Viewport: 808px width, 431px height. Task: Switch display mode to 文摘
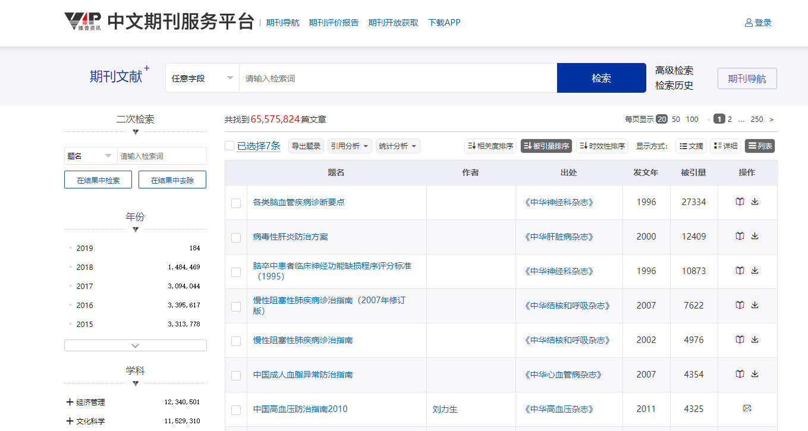coord(691,146)
